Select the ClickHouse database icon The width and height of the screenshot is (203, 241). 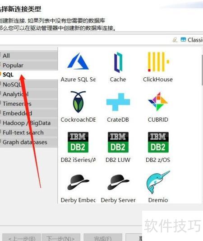pos(158,62)
